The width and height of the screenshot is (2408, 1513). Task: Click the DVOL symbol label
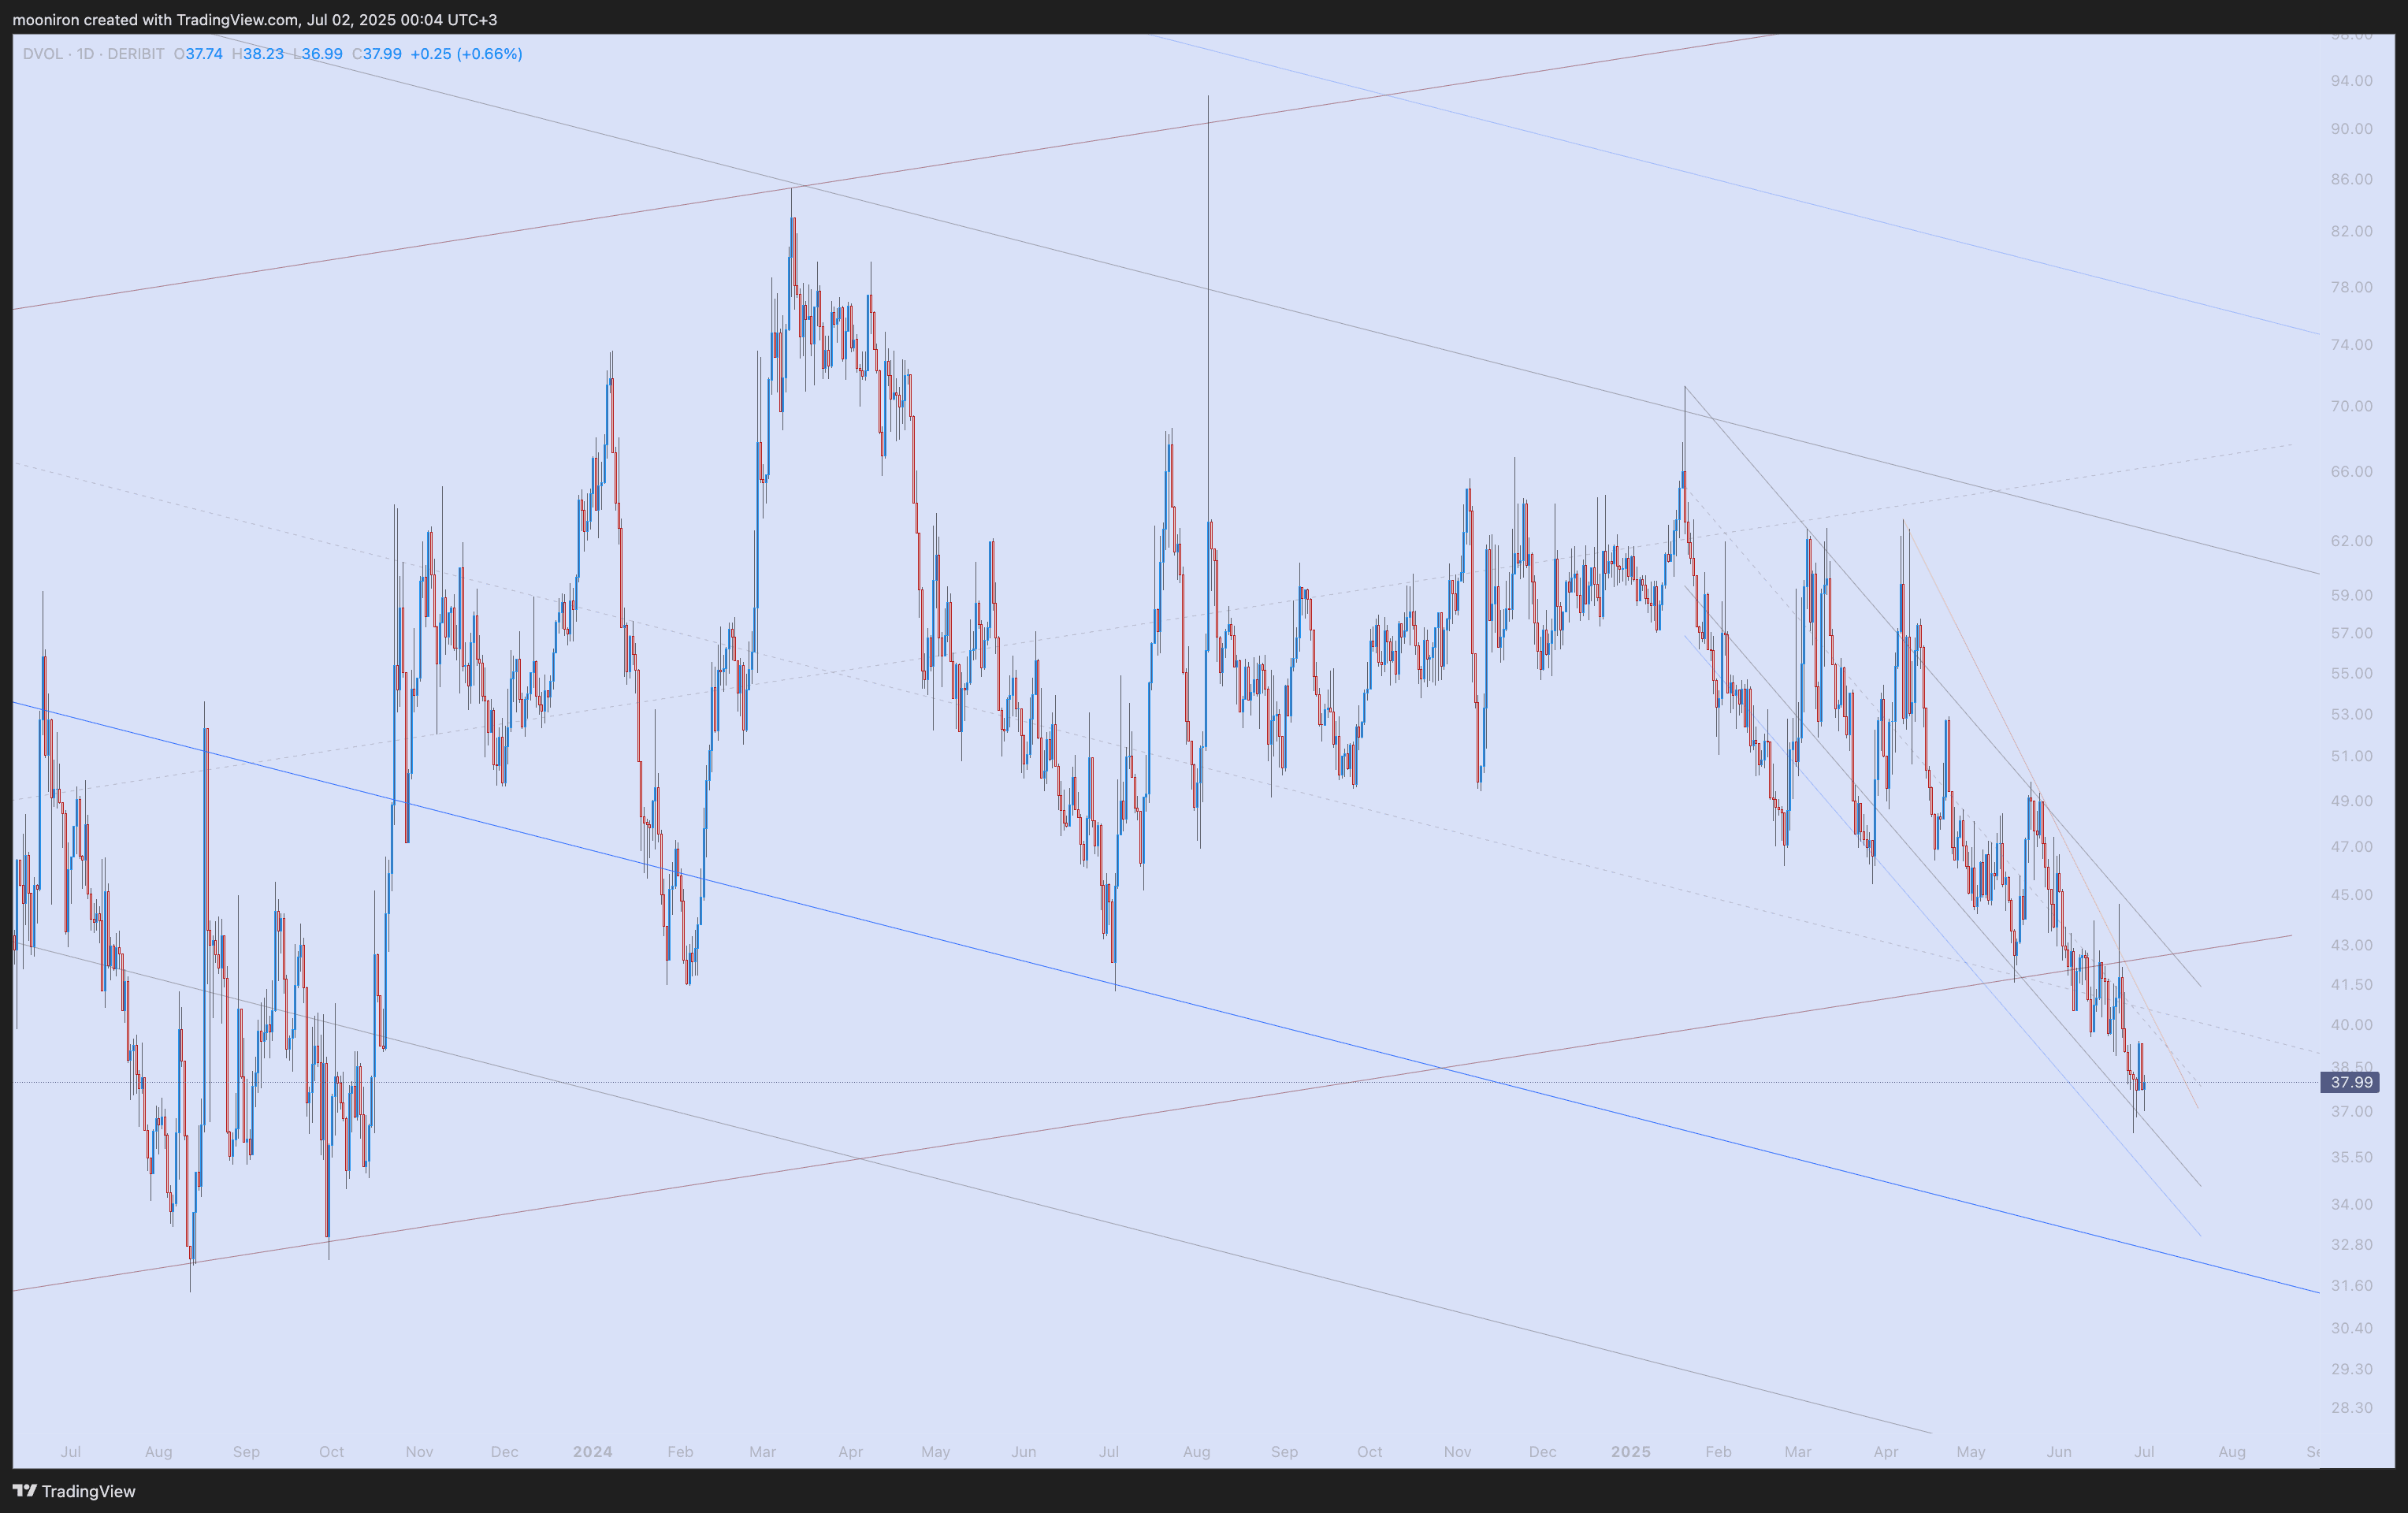(42, 54)
